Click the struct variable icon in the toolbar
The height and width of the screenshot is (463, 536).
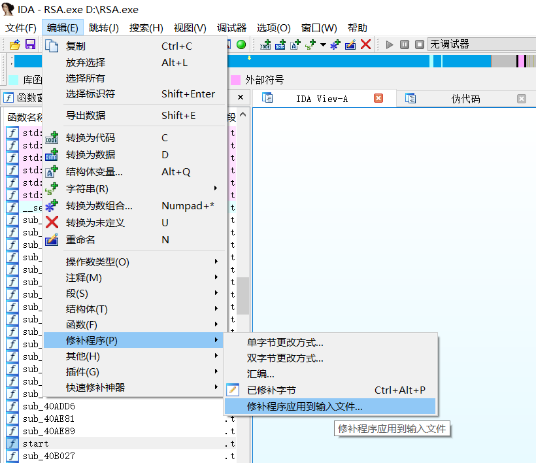click(x=295, y=44)
